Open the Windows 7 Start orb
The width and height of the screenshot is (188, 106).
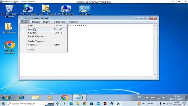point(6,97)
